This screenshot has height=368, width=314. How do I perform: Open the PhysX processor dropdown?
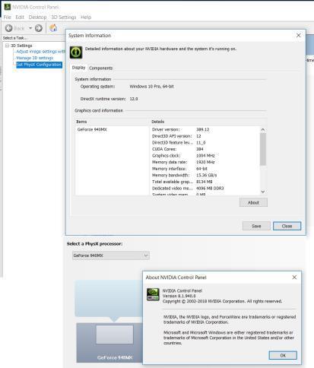(x=111, y=255)
